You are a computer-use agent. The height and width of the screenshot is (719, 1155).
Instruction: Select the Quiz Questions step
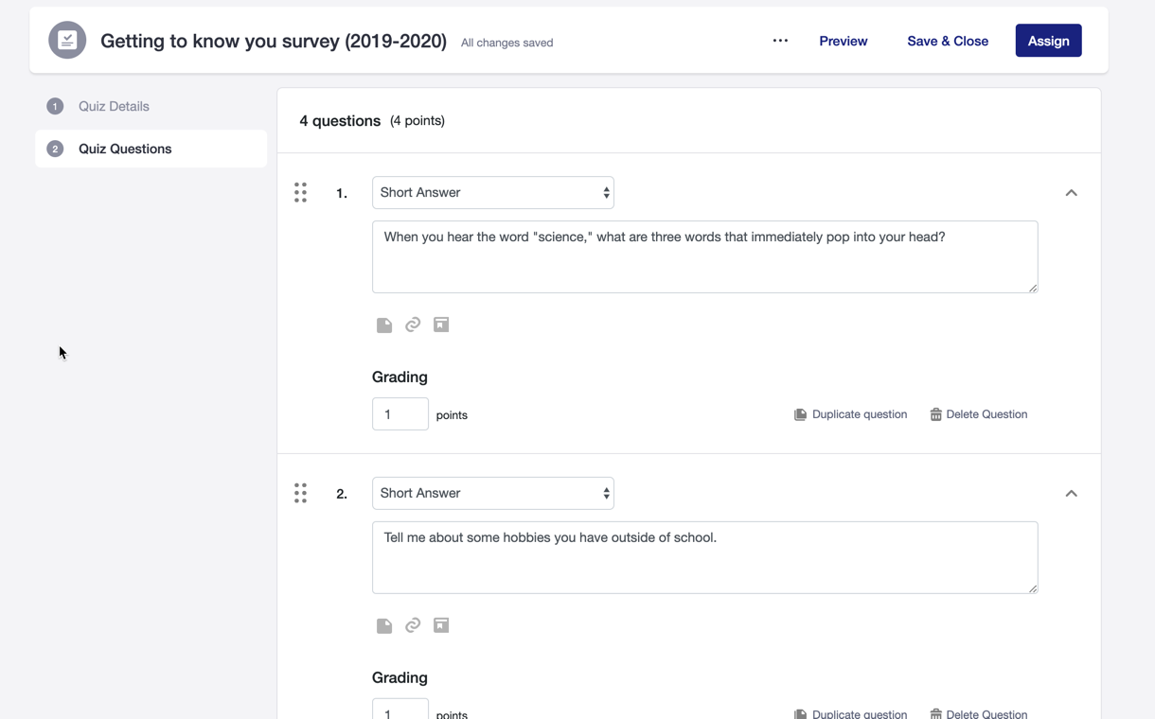tap(125, 149)
